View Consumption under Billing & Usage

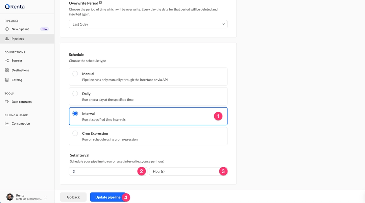pos(20,123)
